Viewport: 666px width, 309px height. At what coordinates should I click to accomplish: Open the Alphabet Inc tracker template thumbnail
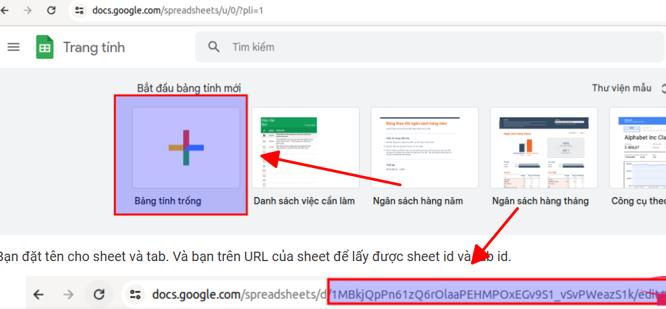638,147
